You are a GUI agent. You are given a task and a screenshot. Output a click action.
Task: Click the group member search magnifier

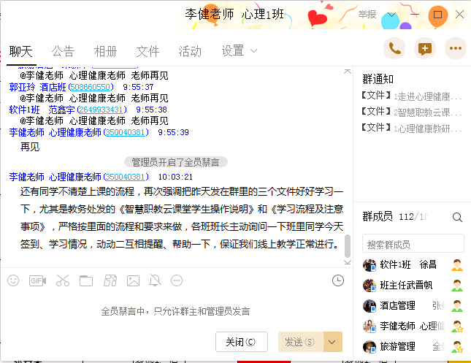pos(457,217)
